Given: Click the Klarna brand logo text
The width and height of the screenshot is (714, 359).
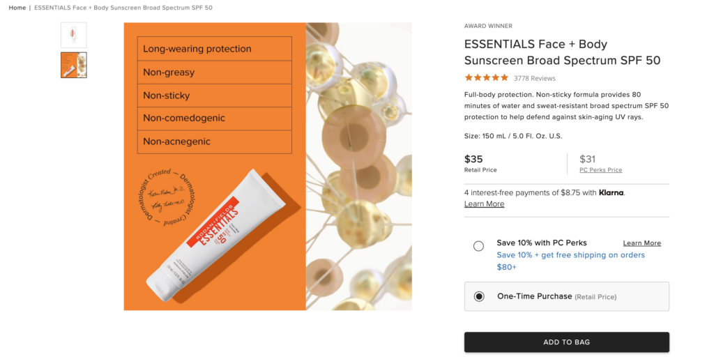Looking at the screenshot, I should coord(611,192).
